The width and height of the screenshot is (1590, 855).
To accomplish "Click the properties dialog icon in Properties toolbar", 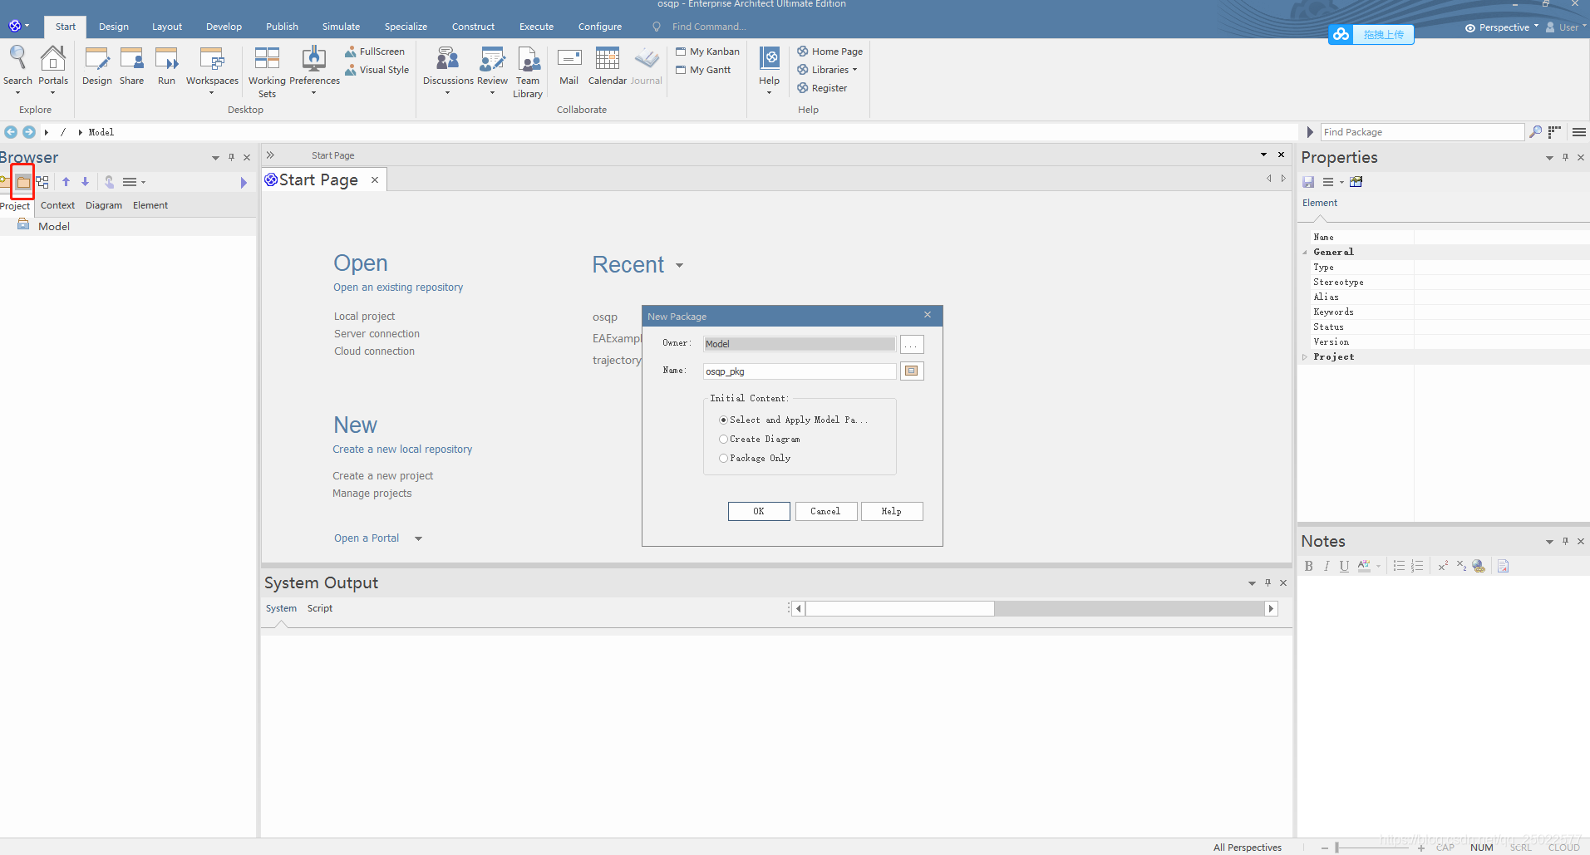I will click(1356, 182).
